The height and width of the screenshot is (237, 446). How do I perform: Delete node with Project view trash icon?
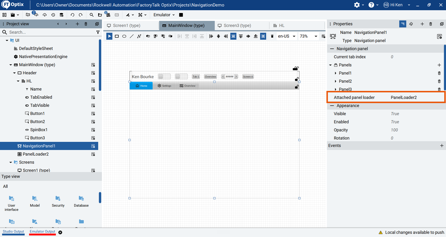[86, 24]
